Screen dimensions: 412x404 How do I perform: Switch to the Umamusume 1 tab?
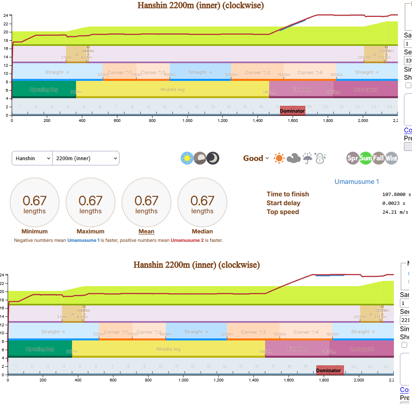(356, 181)
